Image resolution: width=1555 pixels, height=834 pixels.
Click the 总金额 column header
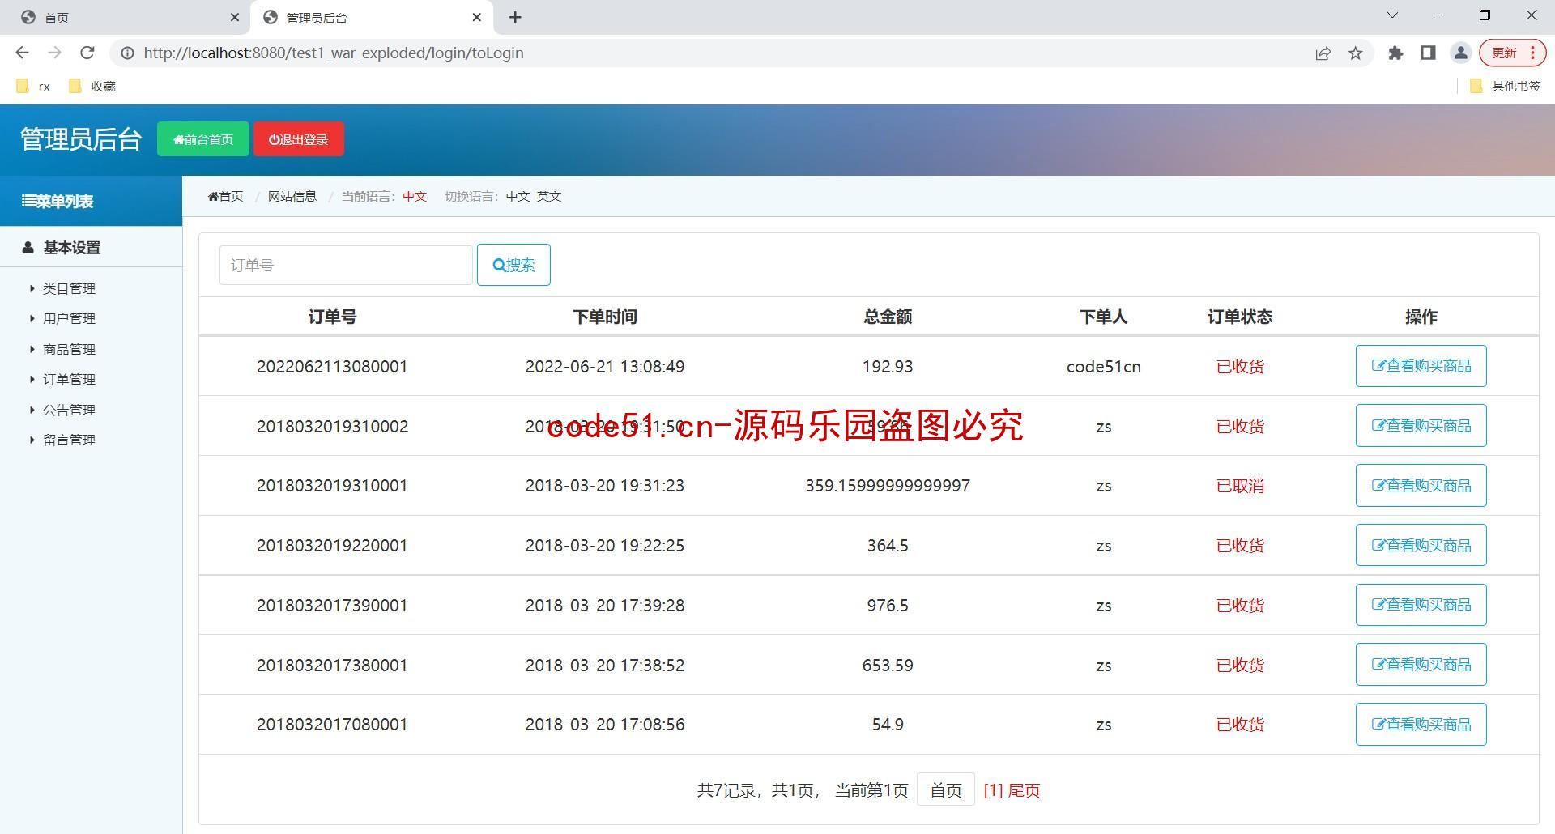[x=888, y=317]
